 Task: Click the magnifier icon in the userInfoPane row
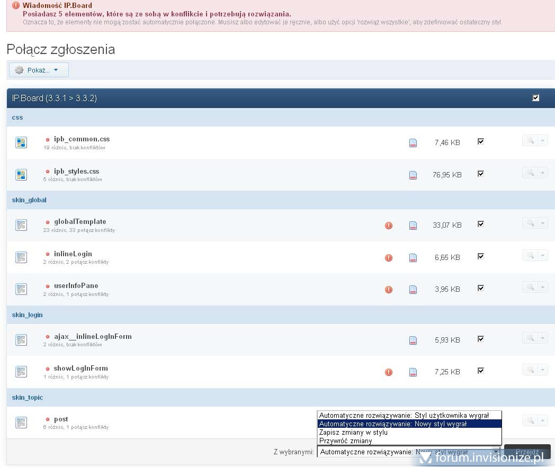tap(529, 287)
